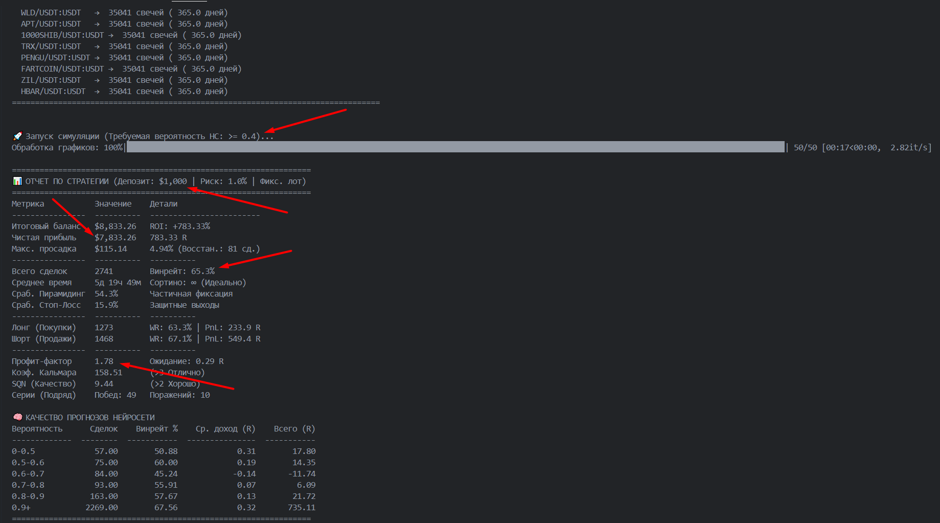The image size is (940, 523).
Task: Click the 50/50 progress counter text
Action: click(806, 147)
